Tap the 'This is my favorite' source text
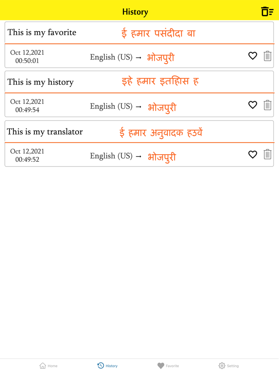This screenshot has width=279, height=373. (x=42, y=32)
